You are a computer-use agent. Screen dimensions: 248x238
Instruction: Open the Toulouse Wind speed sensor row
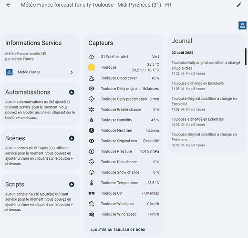pyautogui.click(x=124, y=214)
